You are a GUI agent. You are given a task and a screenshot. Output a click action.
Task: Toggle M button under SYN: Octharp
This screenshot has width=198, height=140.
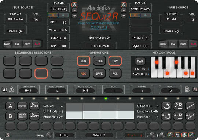click(x=135, y=15)
